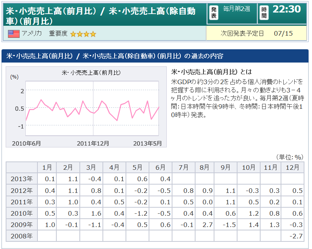Click the (単位:%) unit label
The height and width of the screenshot is (249, 312).
290,157
